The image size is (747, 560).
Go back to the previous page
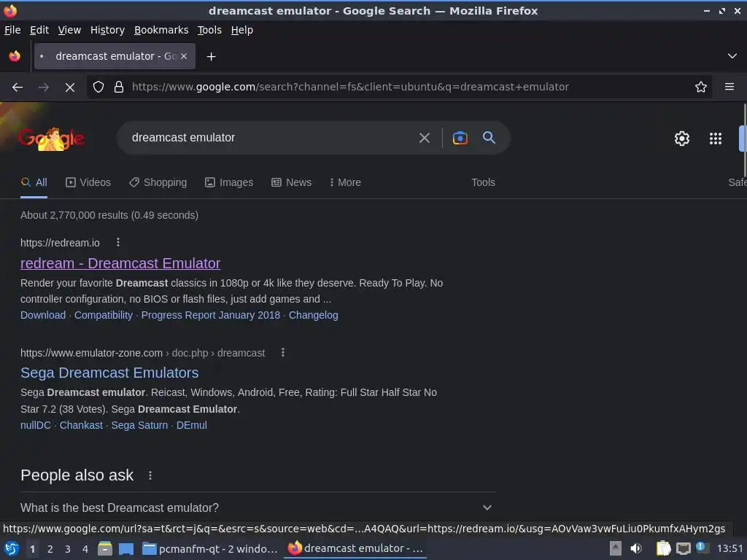tap(18, 87)
